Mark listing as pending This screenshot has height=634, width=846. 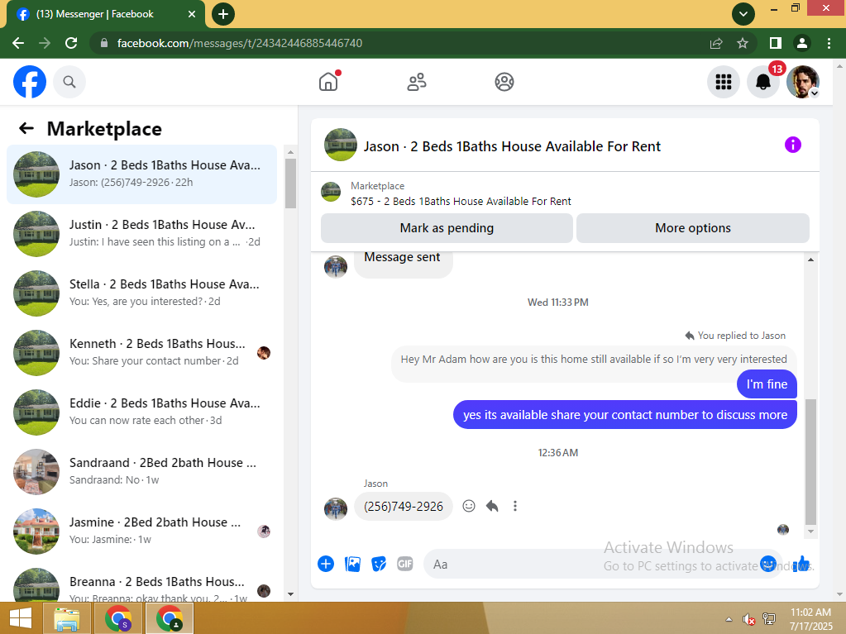(447, 228)
